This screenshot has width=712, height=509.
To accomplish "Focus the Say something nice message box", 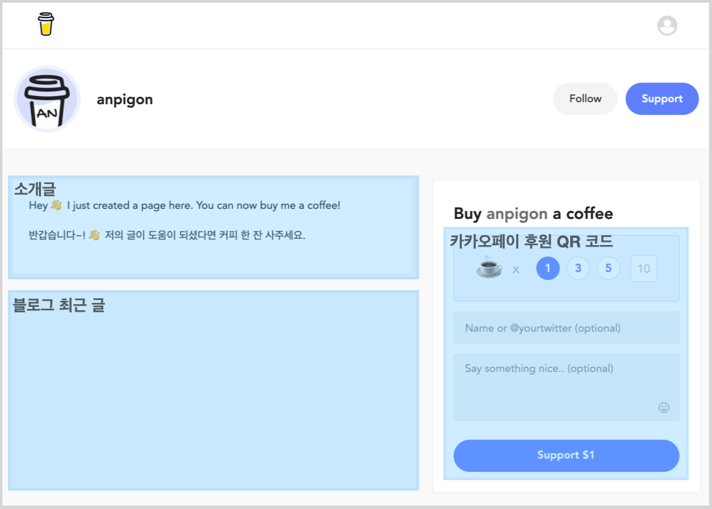I will pos(566,387).
